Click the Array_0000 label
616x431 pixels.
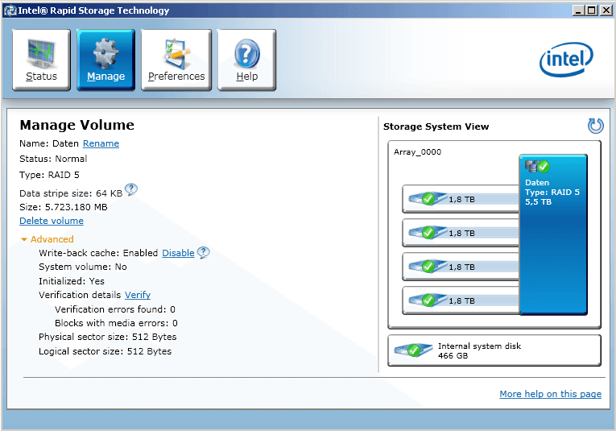pos(417,152)
